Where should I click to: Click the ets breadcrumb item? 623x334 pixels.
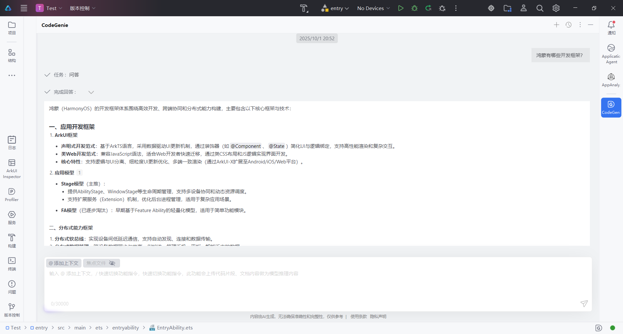click(x=99, y=328)
